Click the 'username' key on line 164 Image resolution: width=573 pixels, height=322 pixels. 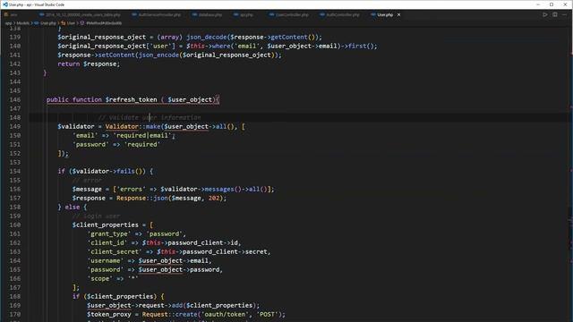[x=106, y=260]
